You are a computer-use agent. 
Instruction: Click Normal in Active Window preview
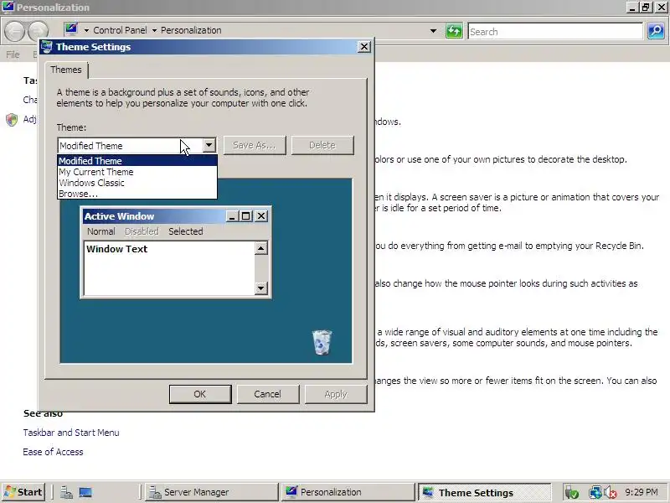click(x=101, y=231)
